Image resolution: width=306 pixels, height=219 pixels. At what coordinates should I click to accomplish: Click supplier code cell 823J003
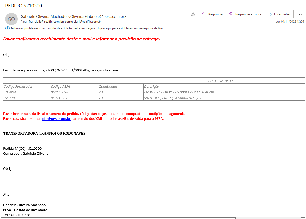pos(27,98)
